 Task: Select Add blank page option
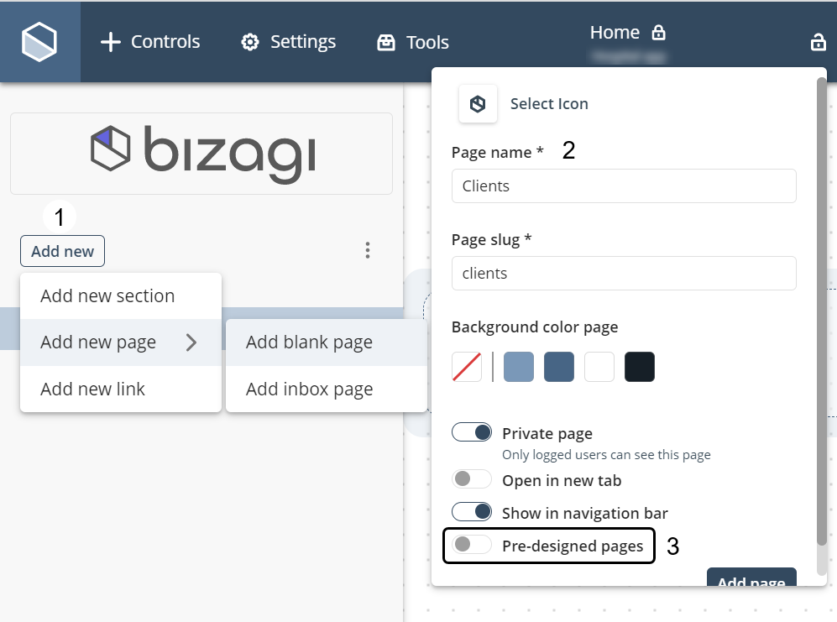point(309,342)
